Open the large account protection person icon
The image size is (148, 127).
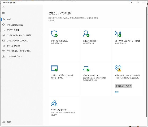pyautogui.click(x=86, y=34)
